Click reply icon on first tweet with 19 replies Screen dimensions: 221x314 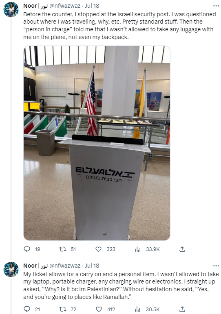(x=27, y=249)
